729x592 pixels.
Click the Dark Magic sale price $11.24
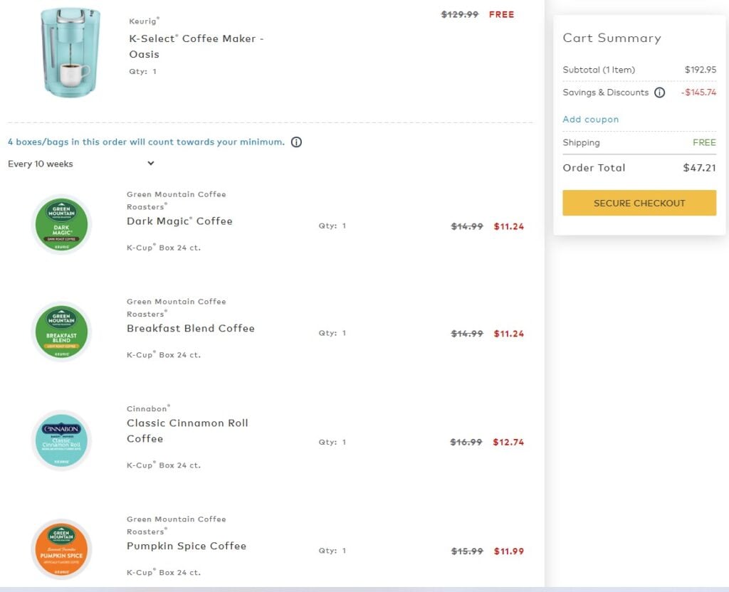pos(508,226)
